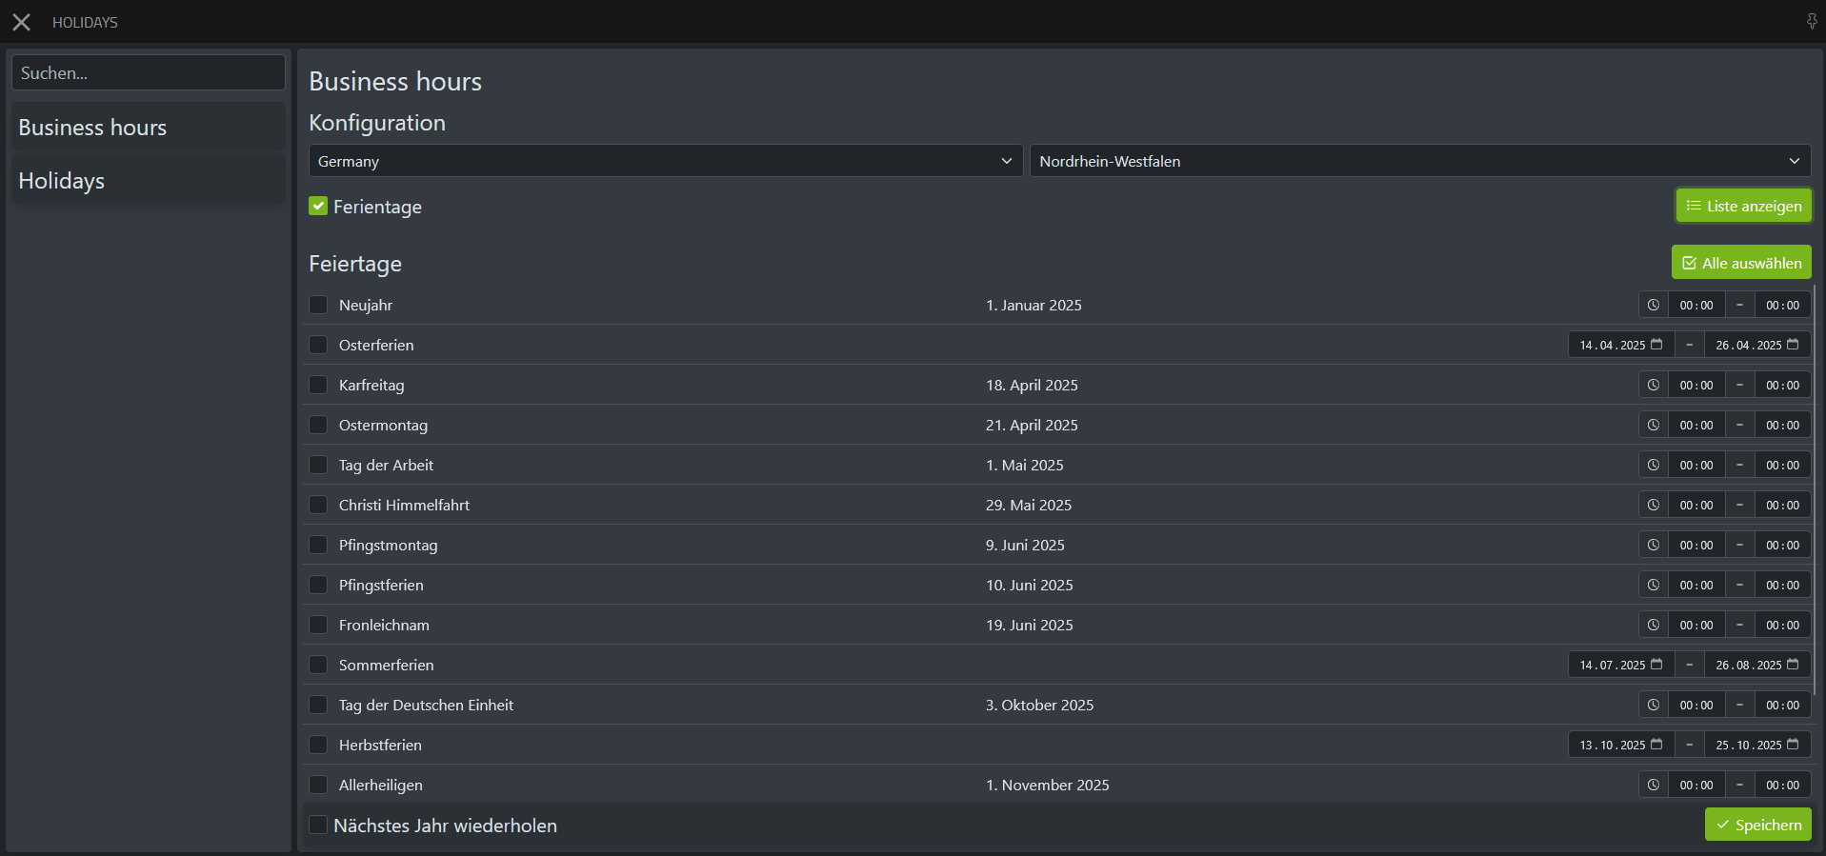Select the Pfingstmontag checkbox

(x=318, y=546)
